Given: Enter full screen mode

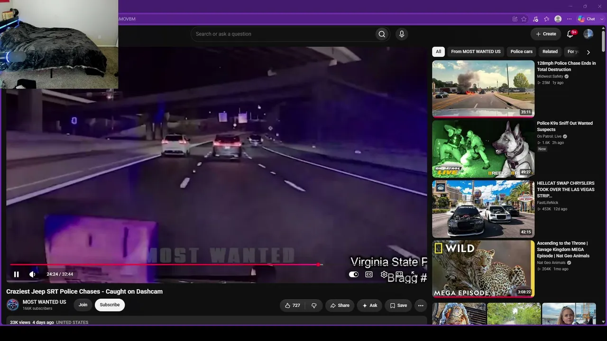Looking at the screenshot, I should (x=414, y=274).
